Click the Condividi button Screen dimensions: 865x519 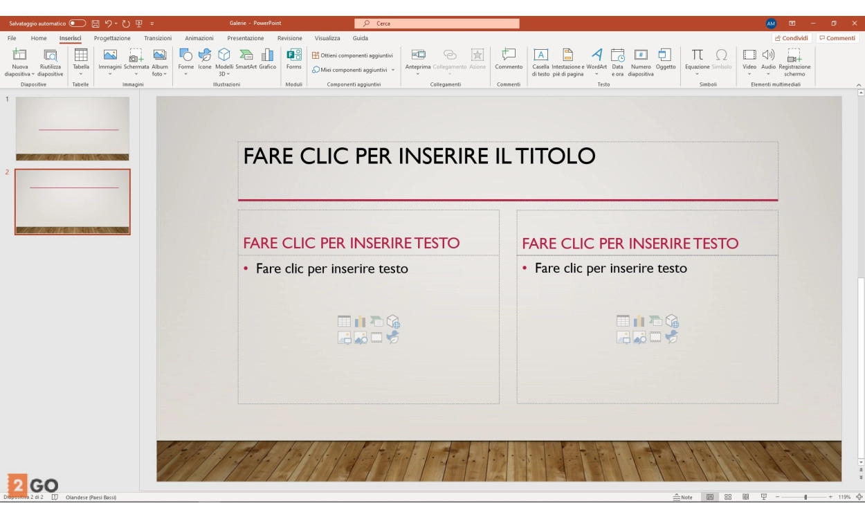pyautogui.click(x=792, y=39)
